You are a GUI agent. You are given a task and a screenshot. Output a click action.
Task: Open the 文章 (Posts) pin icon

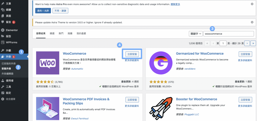(x=3, y=4)
